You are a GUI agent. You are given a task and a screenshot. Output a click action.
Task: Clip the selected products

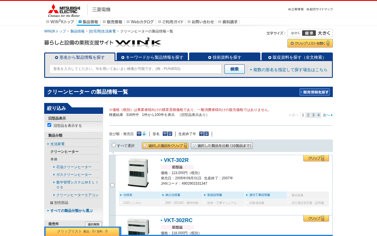click(x=165, y=146)
